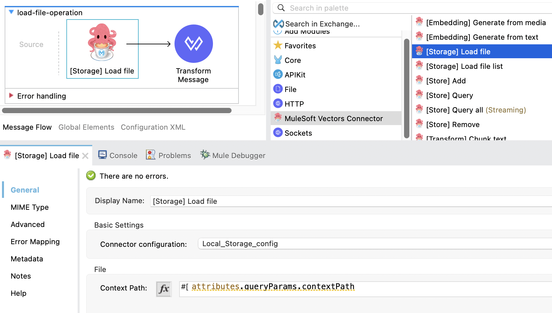Click the Sockets module icon
552x313 pixels.
click(278, 133)
